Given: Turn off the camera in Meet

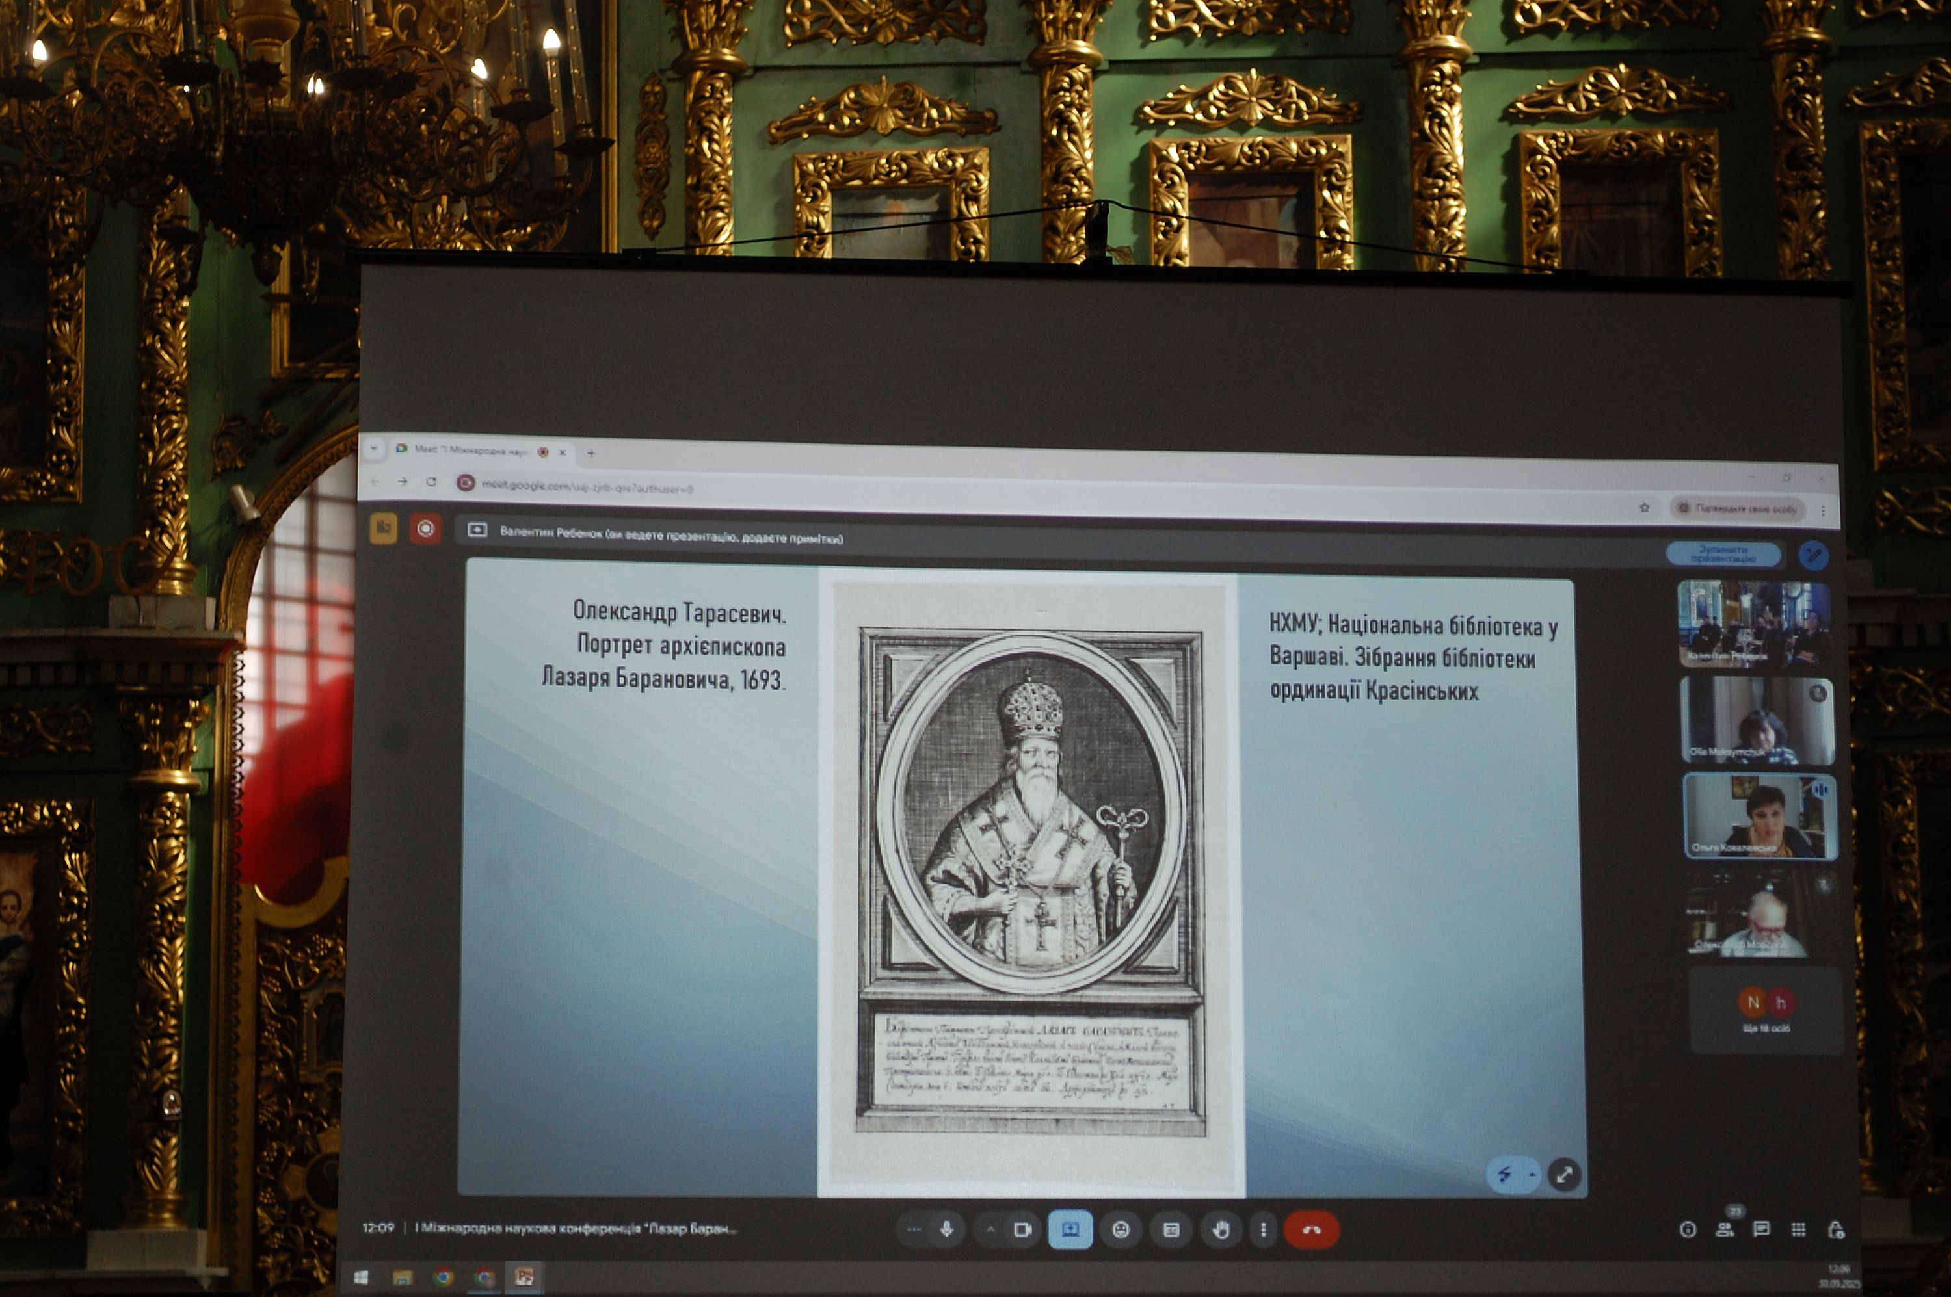Looking at the screenshot, I should point(1023,1230).
